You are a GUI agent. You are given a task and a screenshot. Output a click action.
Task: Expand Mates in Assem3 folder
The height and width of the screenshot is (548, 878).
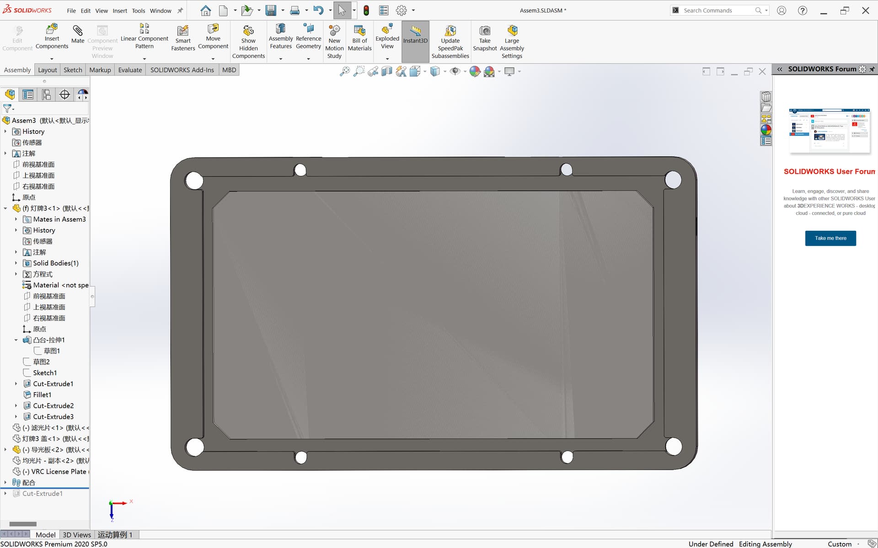pyautogui.click(x=16, y=219)
